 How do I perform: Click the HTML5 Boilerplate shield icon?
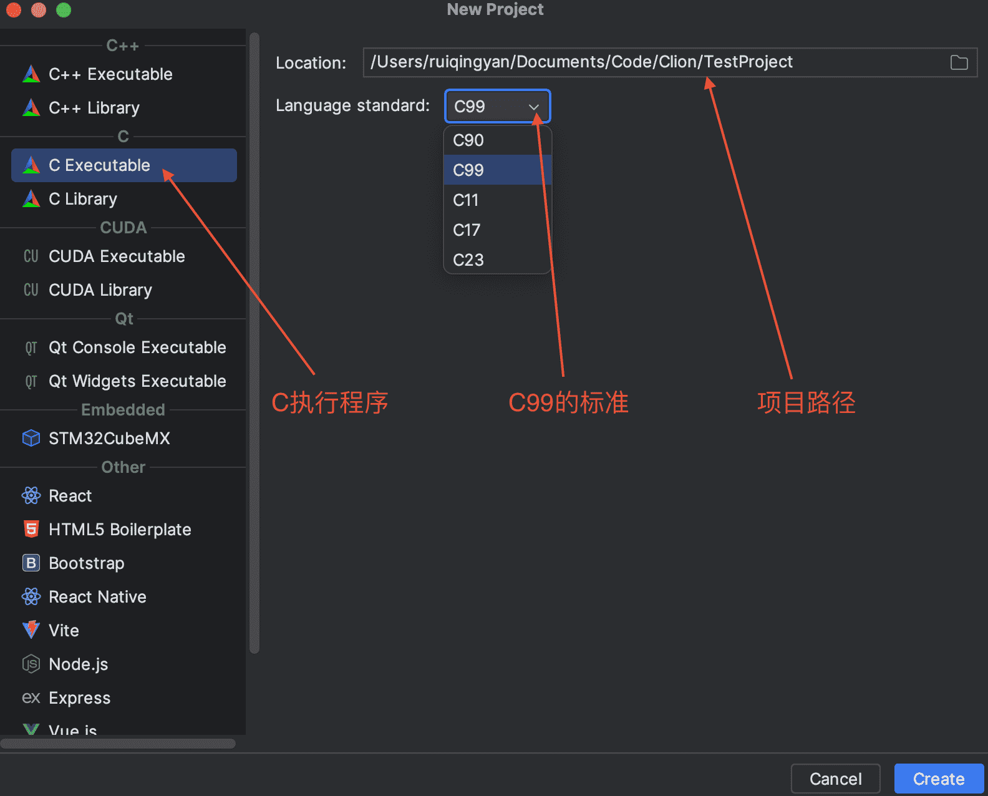coord(31,530)
